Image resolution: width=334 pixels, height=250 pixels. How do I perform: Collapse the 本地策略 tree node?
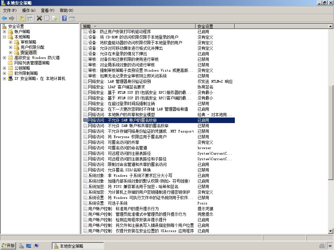[4, 37]
